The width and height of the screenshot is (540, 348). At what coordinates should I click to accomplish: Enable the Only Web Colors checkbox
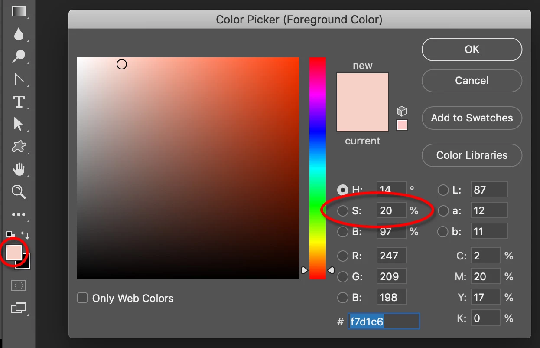[82, 298]
